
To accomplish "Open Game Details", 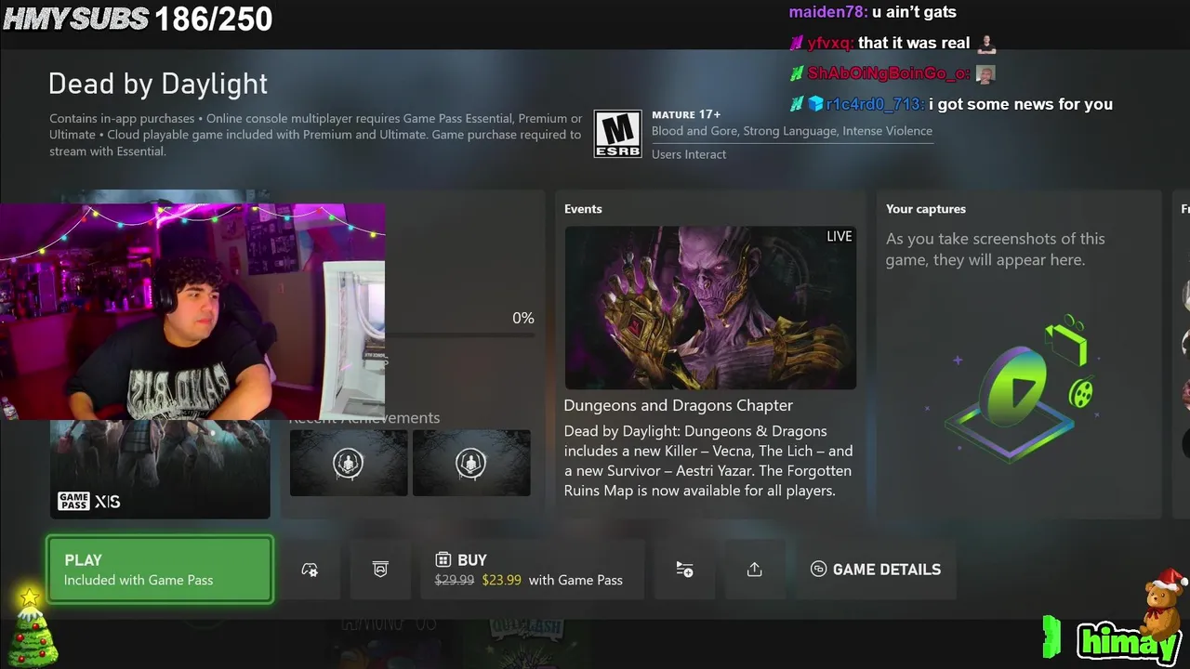I will tap(876, 570).
